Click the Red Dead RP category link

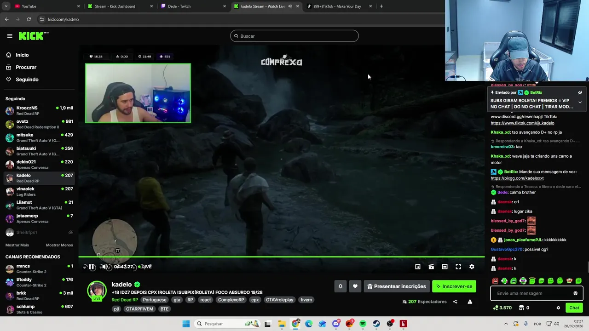(x=125, y=300)
